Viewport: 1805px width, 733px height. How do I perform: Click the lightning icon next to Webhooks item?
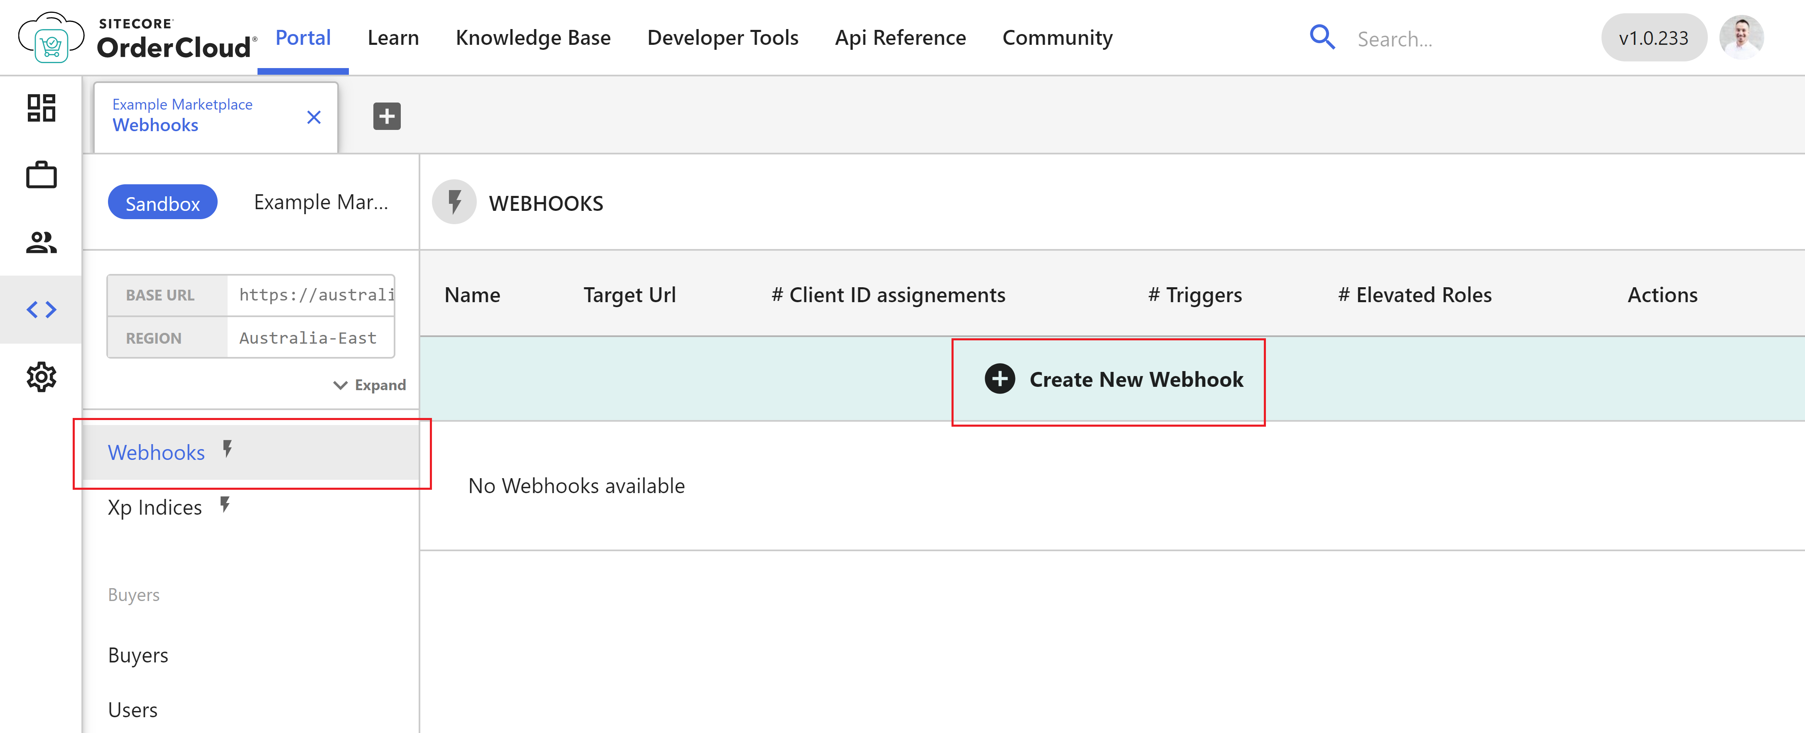click(227, 449)
